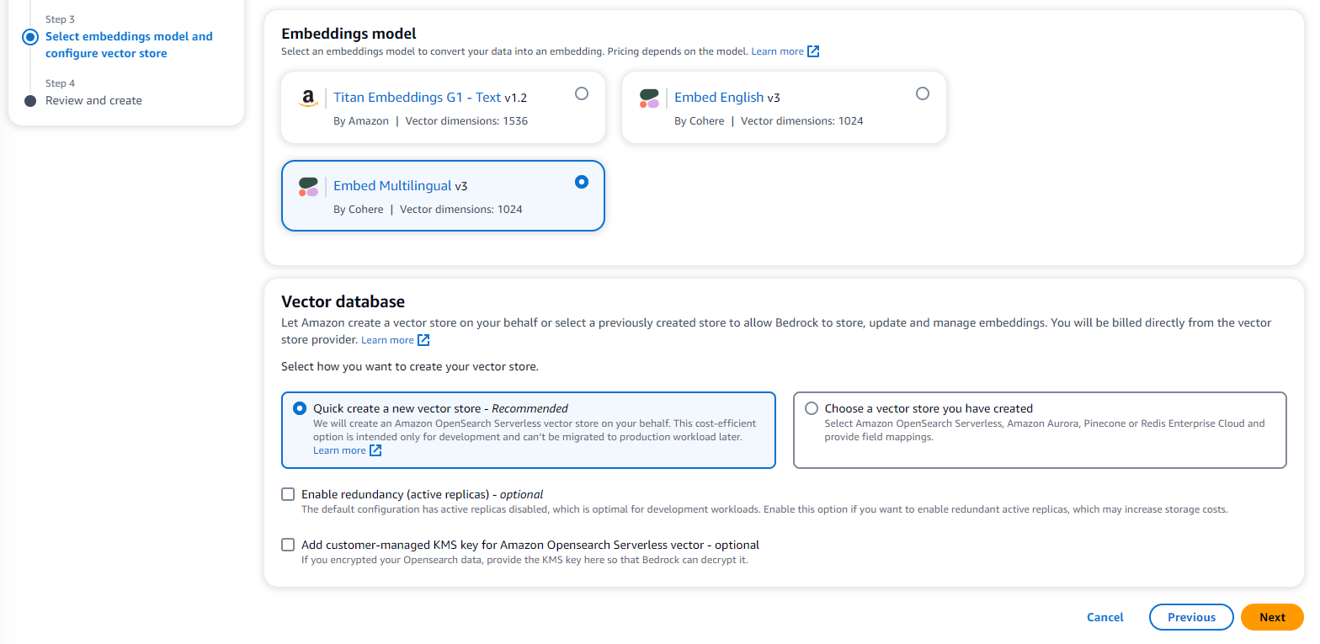Click the Cohere logo on Embed Multilingual card
This screenshot has height=644, width=1320.
click(308, 187)
